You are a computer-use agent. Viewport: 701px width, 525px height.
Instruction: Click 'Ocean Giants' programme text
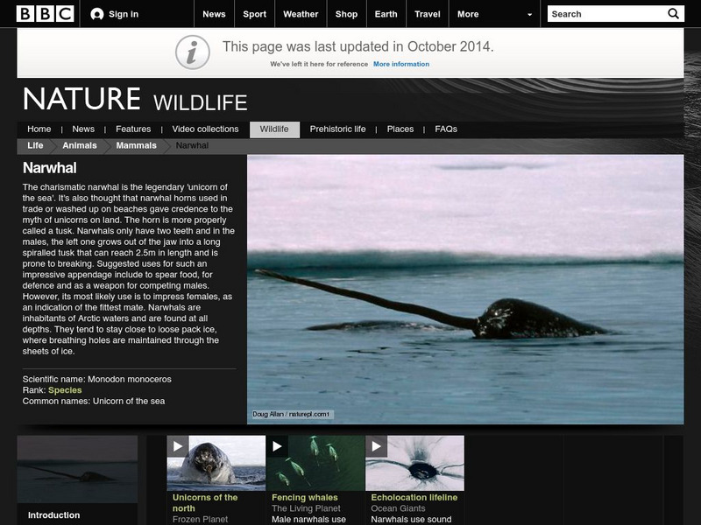click(398, 508)
